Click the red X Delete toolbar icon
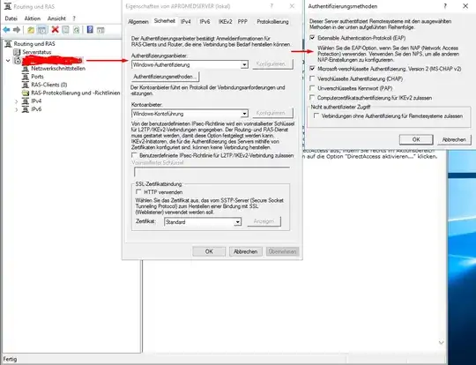476x365 pixels. click(x=55, y=29)
